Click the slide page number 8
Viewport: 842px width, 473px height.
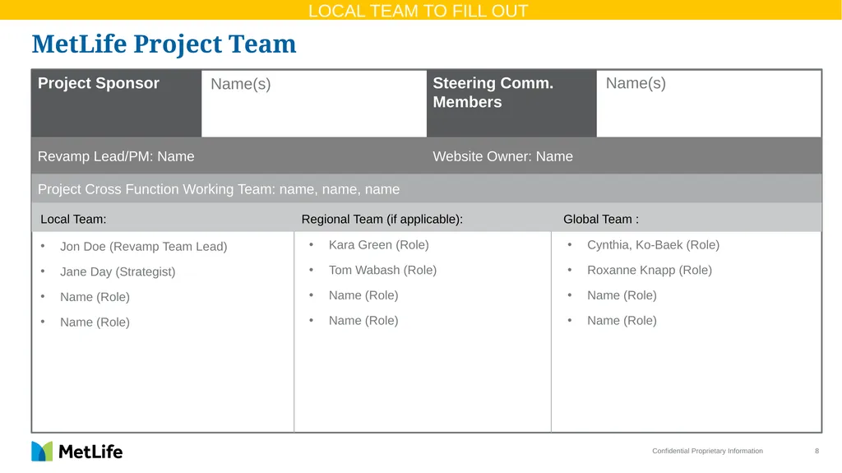817,451
